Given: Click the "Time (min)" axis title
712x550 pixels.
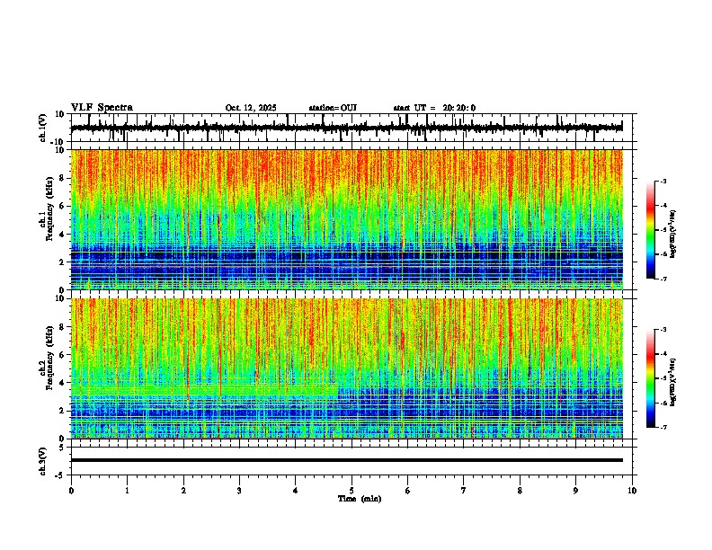Looking at the screenshot, I should (360, 499).
